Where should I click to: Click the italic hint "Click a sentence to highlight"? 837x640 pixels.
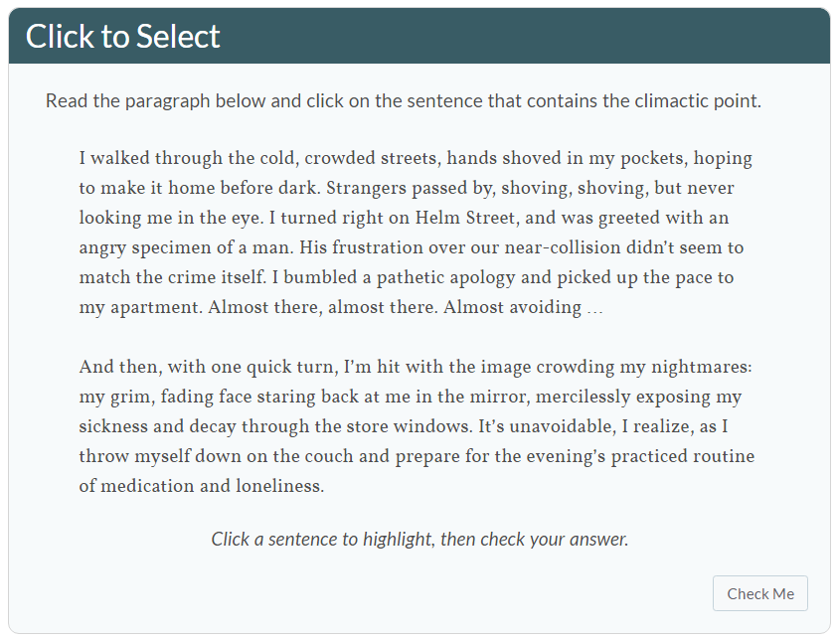tap(419, 540)
